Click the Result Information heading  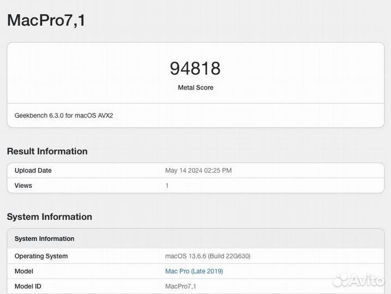click(x=47, y=151)
